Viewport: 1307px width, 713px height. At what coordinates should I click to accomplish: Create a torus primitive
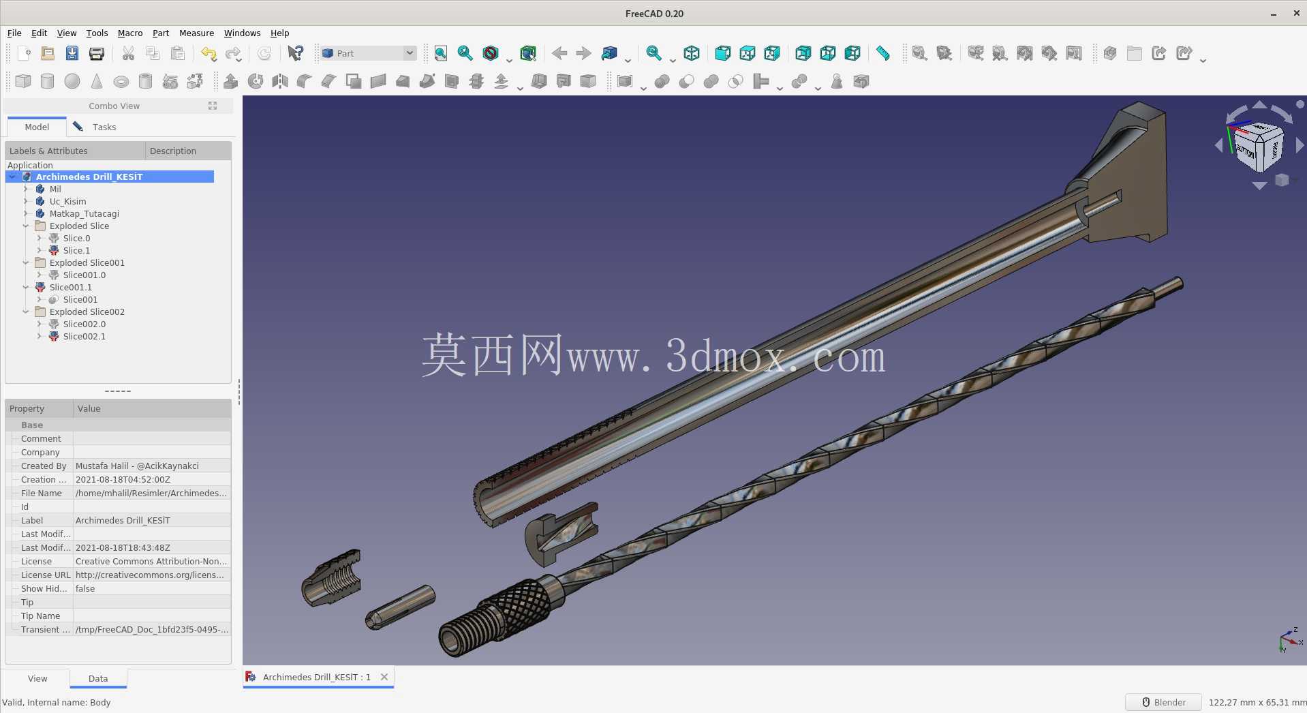point(121,82)
